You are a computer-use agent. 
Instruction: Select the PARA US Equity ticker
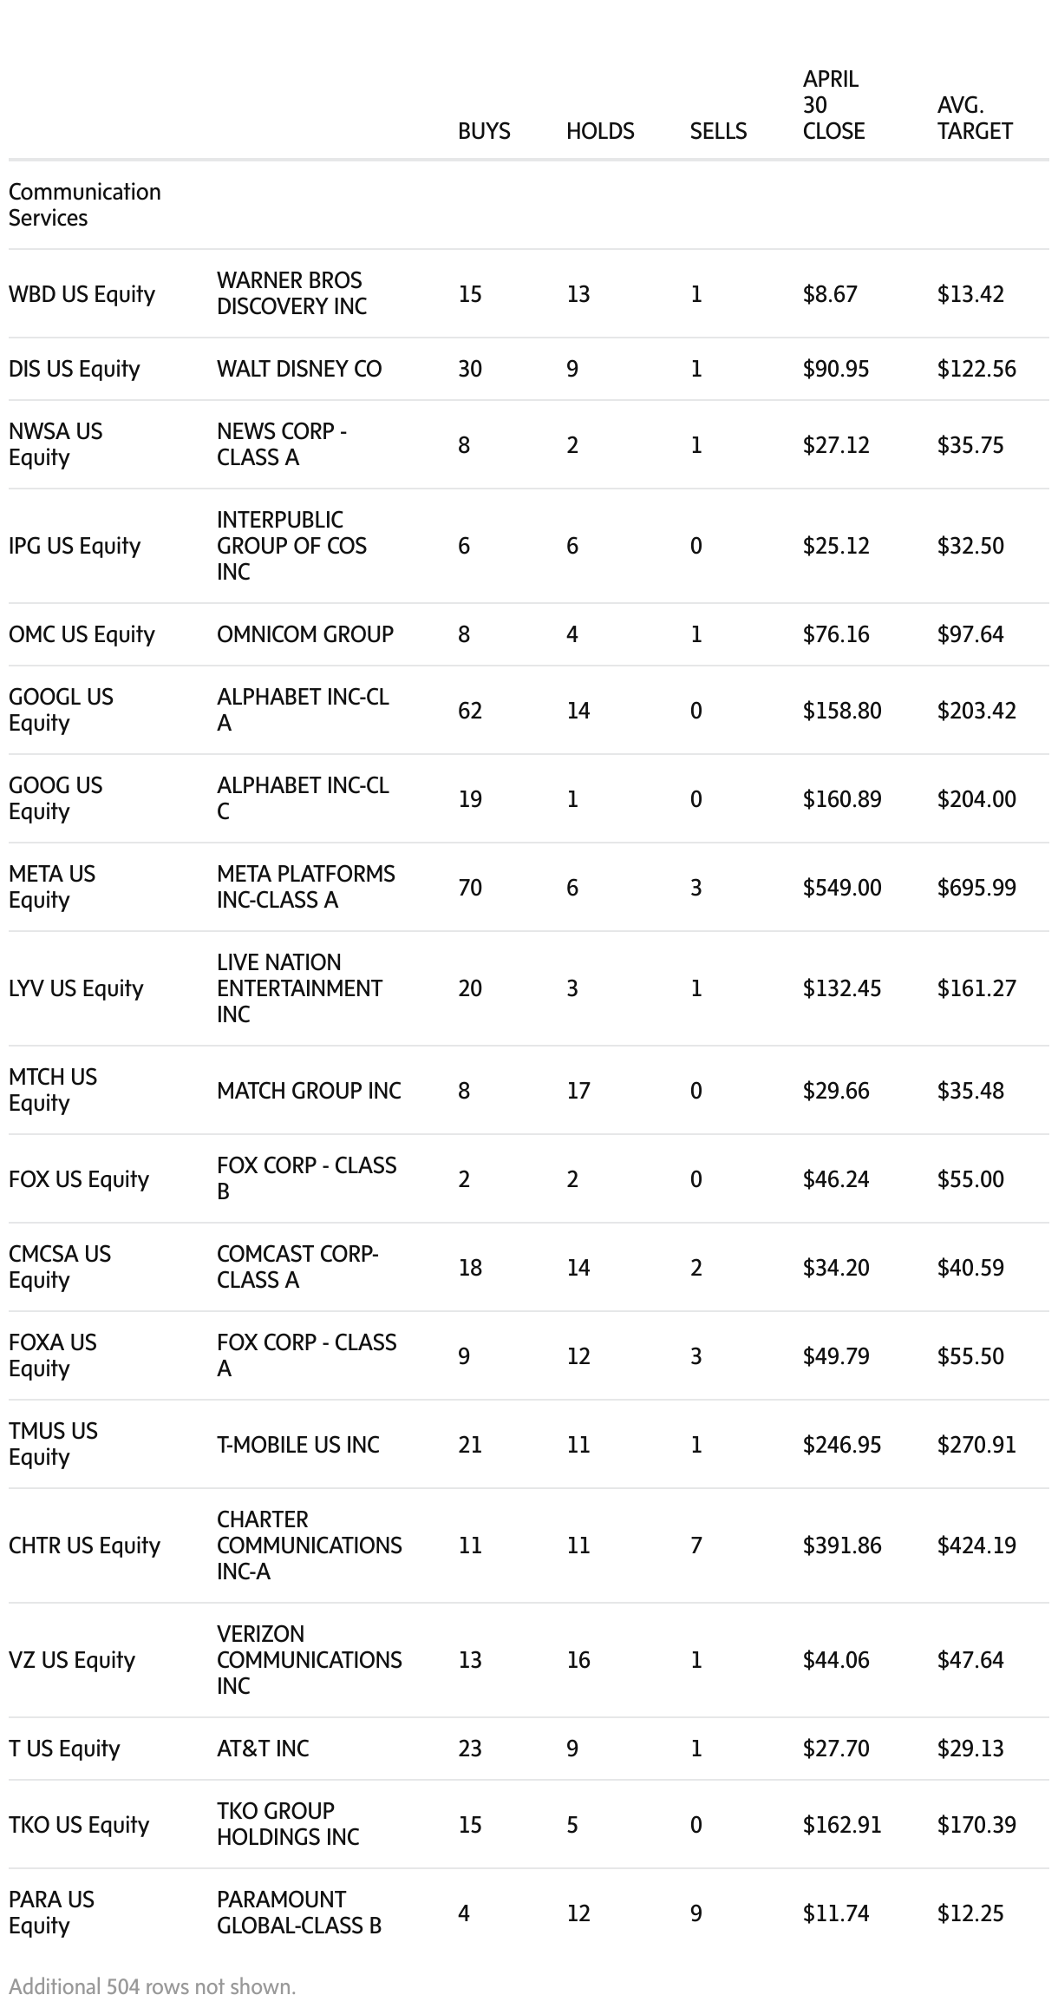click(51, 1913)
